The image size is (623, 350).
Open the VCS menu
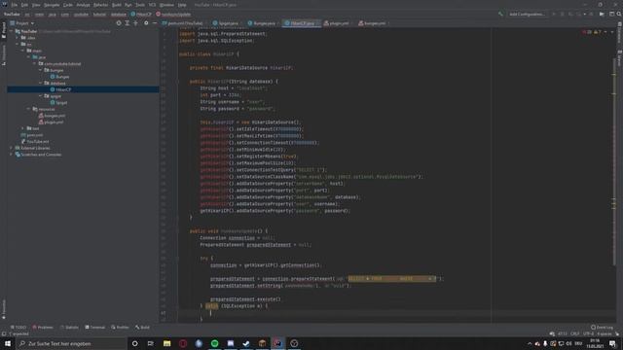click(152, 5)
